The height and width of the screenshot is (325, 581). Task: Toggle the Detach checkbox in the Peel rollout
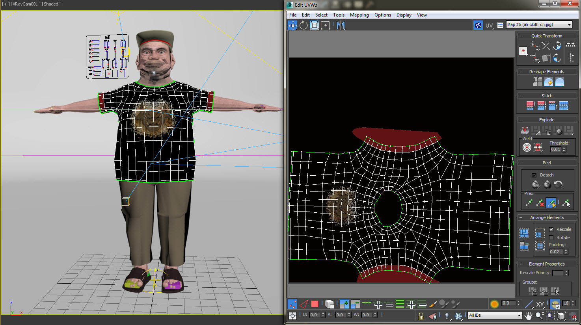[535, 175]
